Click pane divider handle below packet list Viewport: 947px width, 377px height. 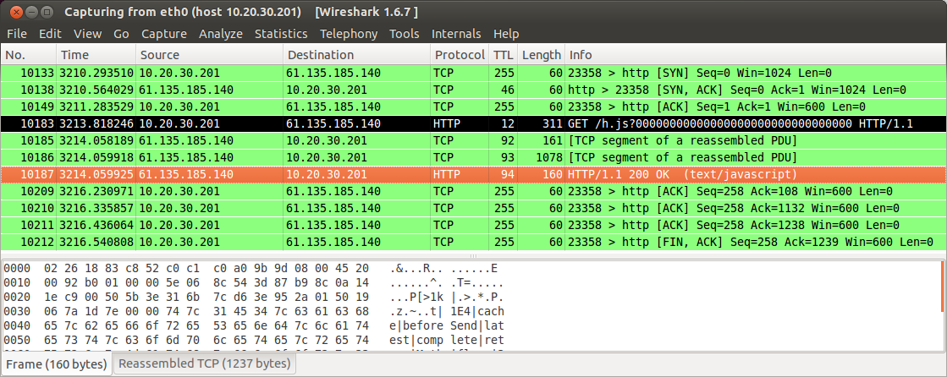tap(474, 256)
